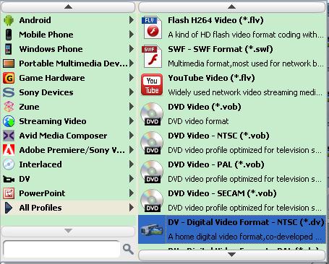Expand the Sony Devices submenu arrow
This screenshot has width=329, height=264.
coord(132,92)
